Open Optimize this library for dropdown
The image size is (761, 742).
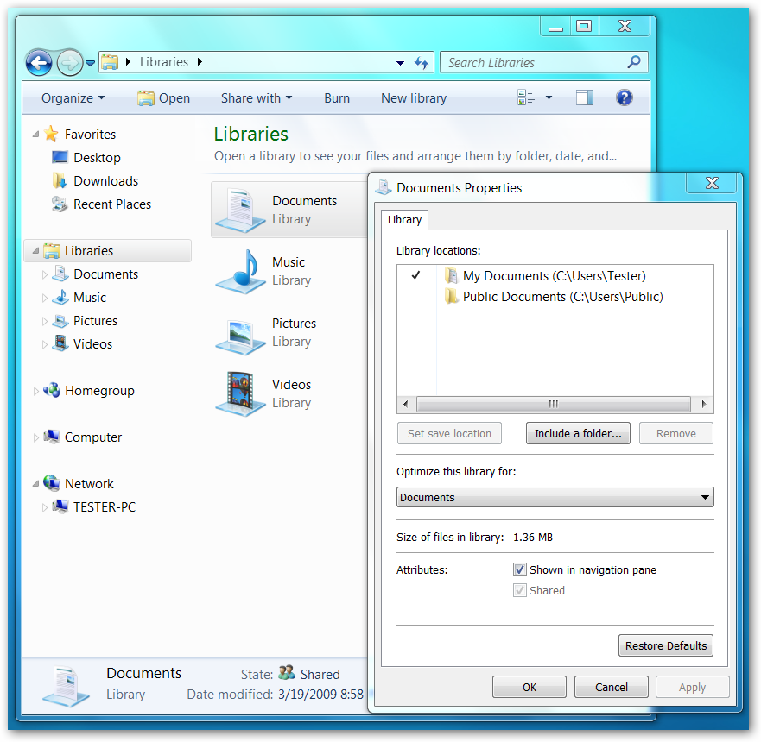pos(555,497)
